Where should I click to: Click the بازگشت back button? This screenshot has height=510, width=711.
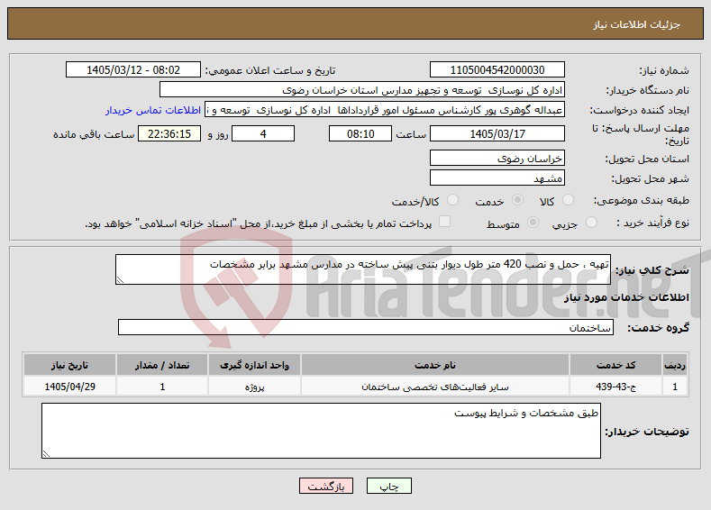(x=326, y=486)
